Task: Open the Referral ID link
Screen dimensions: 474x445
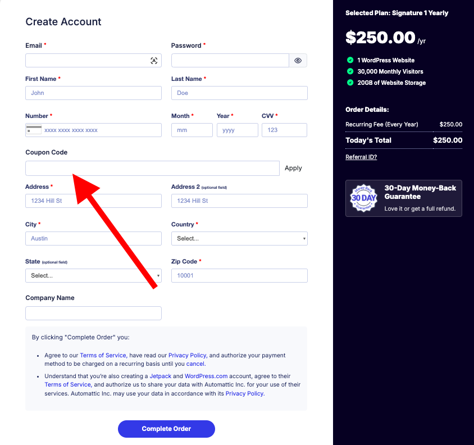Action: [x=361, y=157]
